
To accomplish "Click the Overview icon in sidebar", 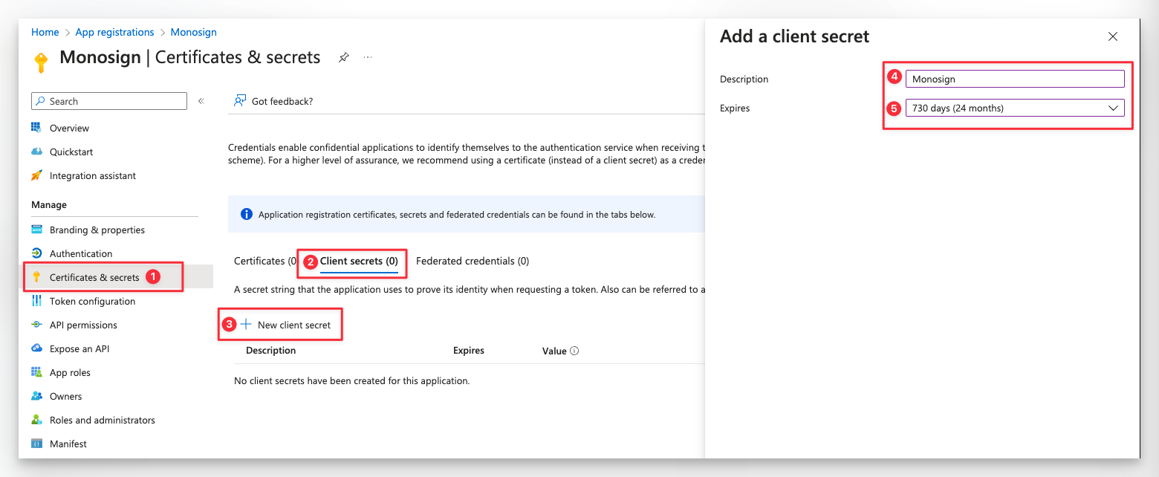I will tap(36, 128).
